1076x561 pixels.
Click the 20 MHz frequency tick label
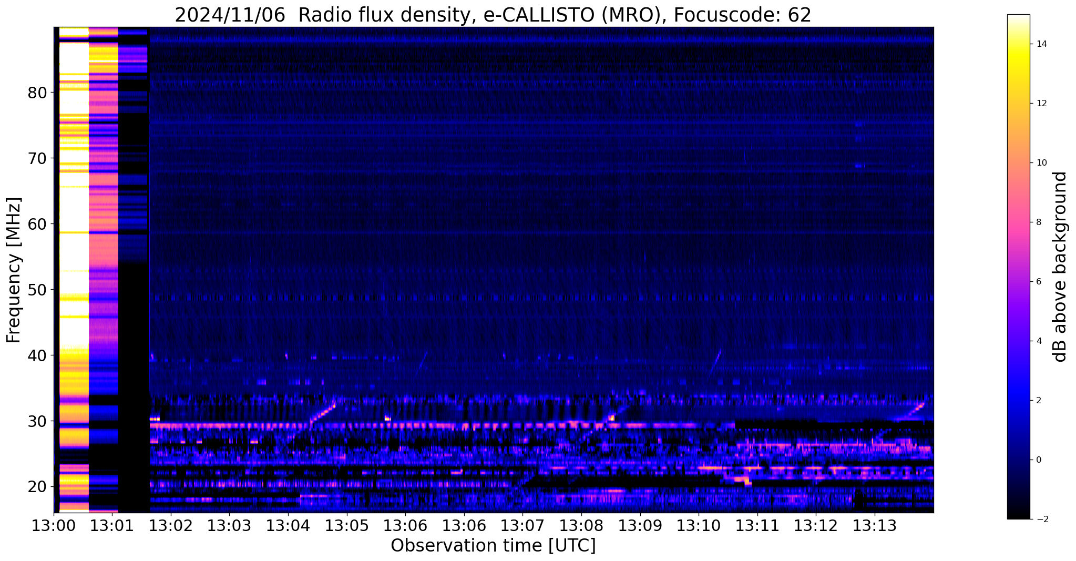click(37, 487)
